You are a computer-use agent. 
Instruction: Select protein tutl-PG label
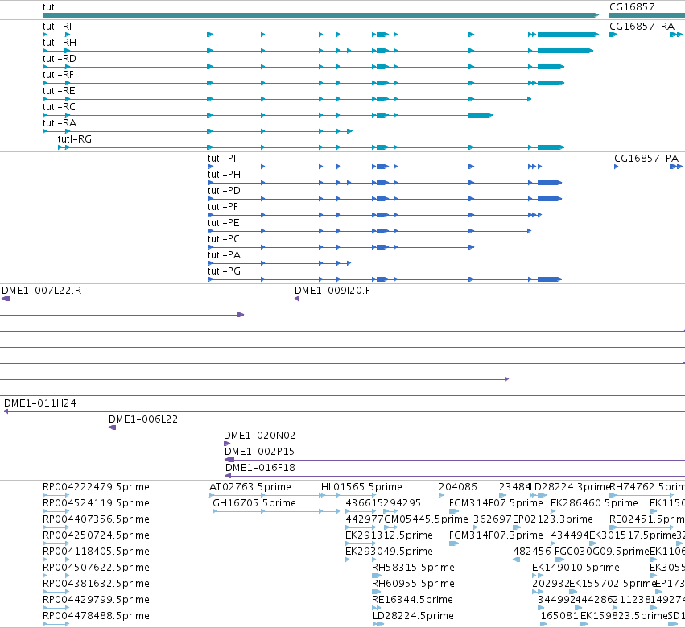coord(224,272)
